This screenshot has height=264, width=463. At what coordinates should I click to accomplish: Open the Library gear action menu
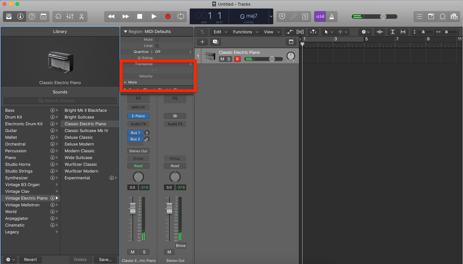pos(10,260)
